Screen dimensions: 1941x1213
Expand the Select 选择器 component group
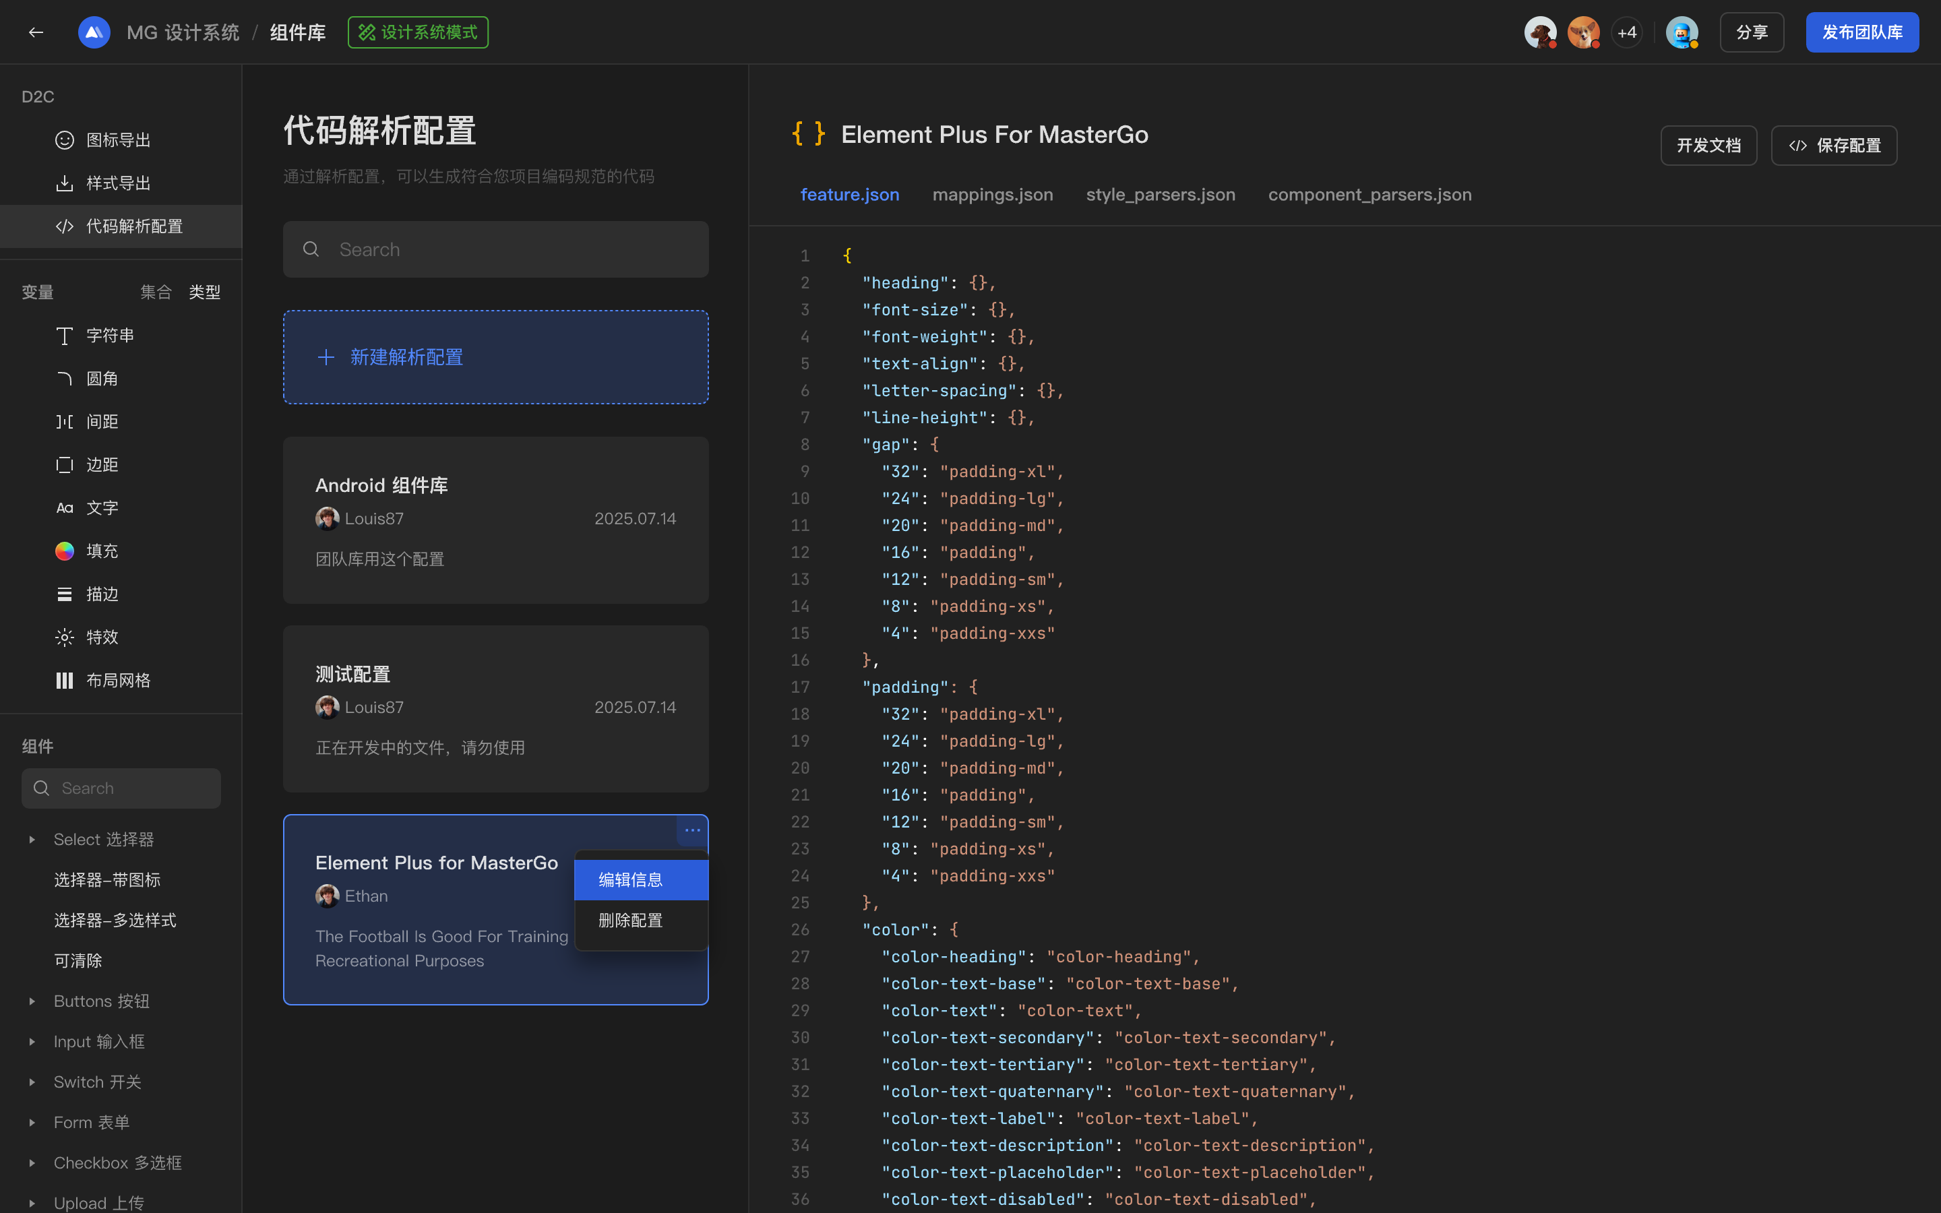click(x=32, y=840)
